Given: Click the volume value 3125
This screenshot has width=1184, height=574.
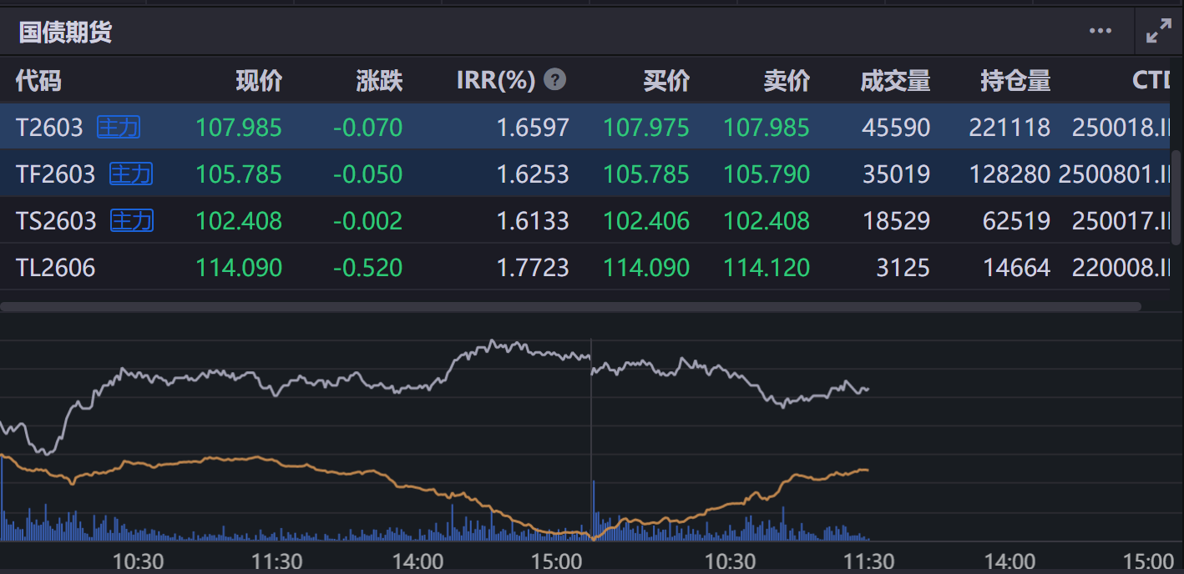Looking at the screenshot, I should tap(903, 268).
